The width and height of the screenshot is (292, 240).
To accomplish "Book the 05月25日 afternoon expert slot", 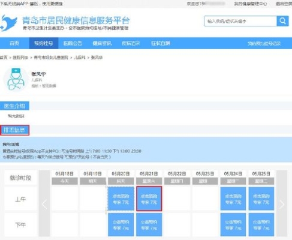I will pyautogui.click(x=261, y=224).
